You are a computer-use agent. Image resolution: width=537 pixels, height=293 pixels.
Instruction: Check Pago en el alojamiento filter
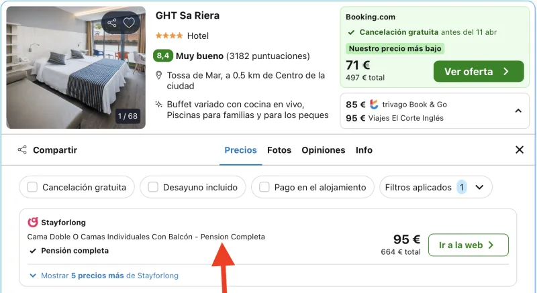tap(264, 187)
